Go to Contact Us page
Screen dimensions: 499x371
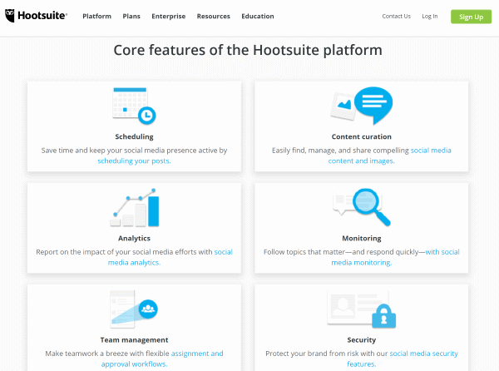(396, 17)
